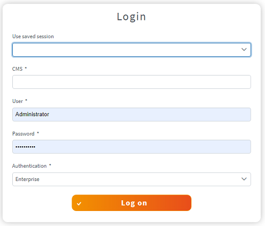Expand the Use saved session chevron arrow
Image resolution: width=265 pixels, height=226 pixels.
pyautogui.click(x=244, y=49)
